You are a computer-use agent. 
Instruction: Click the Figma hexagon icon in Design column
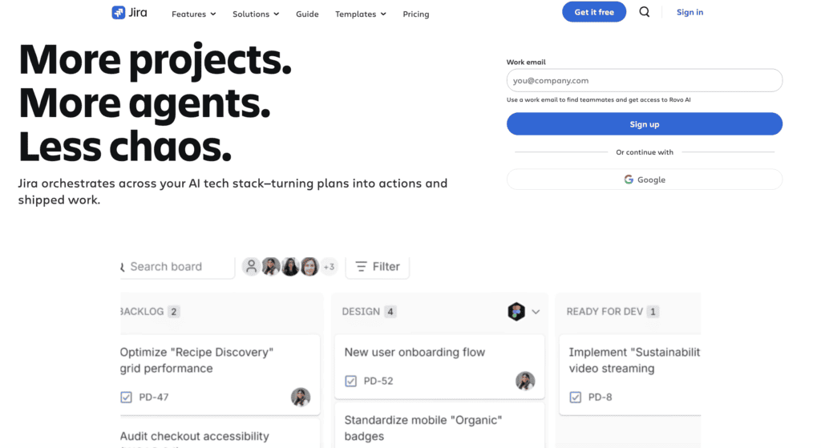click(x=516, y=312)
